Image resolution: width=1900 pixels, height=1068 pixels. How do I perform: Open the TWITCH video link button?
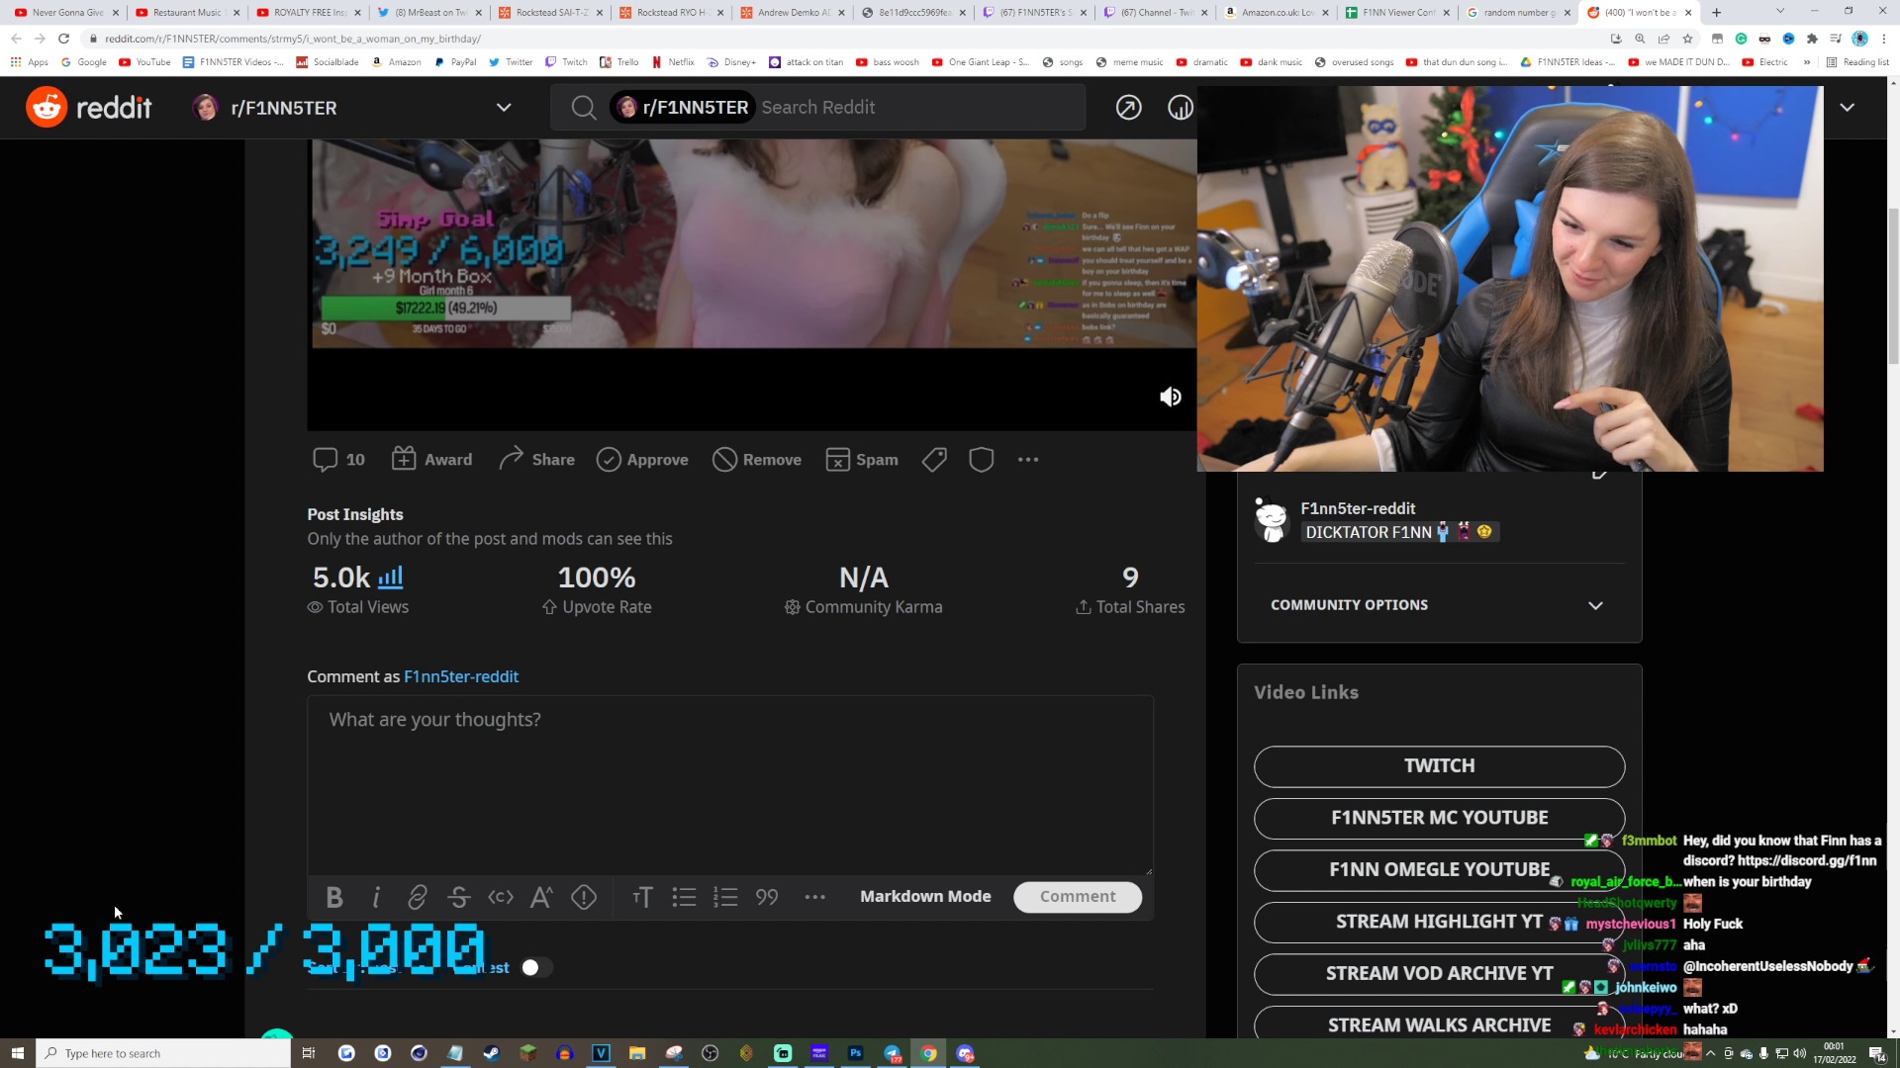pos(1439,766)
